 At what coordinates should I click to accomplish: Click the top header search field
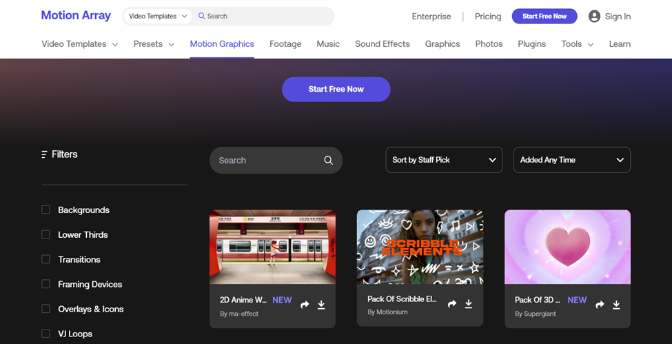[263, 17]
